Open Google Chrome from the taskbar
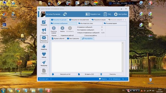This screenshot has height=93, width=166. pyautogui.click(x=18, y=90)
